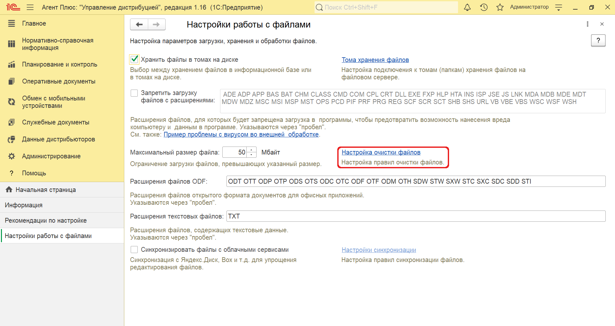Enable Запретить загрузку файлов с расширениями
Image resolution: width=615 pixels, height=326 pixels.
[x=134, y=93]
